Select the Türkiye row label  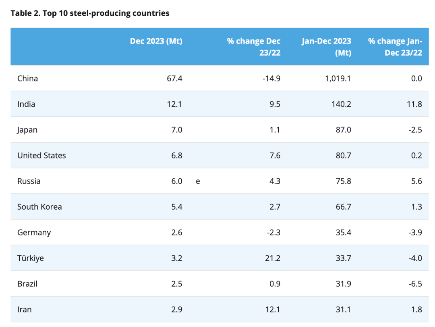point(31,258)
